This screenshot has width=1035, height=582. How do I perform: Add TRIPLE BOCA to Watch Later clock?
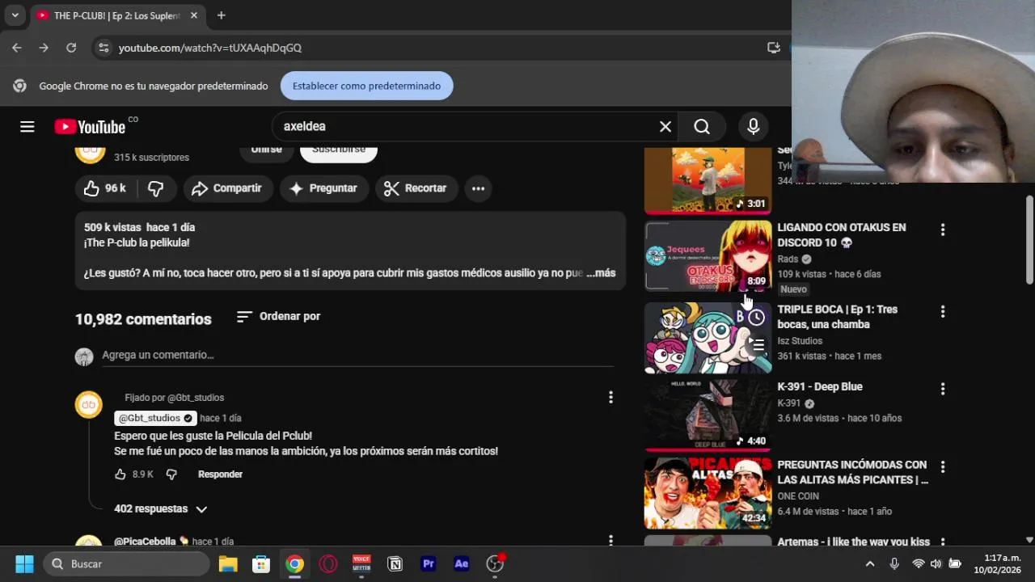[756, 318]
